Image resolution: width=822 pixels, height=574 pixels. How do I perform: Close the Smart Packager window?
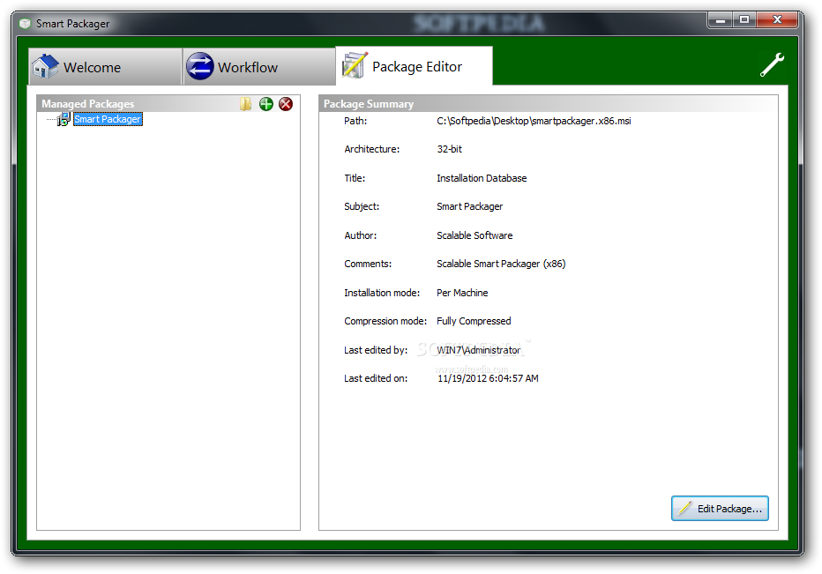[777, 20]
